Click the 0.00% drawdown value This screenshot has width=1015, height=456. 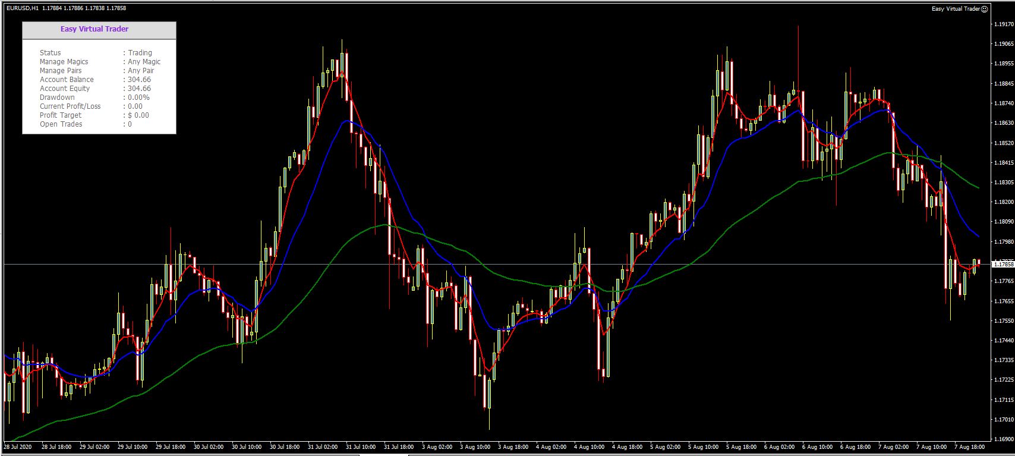[x=139, y=98]
